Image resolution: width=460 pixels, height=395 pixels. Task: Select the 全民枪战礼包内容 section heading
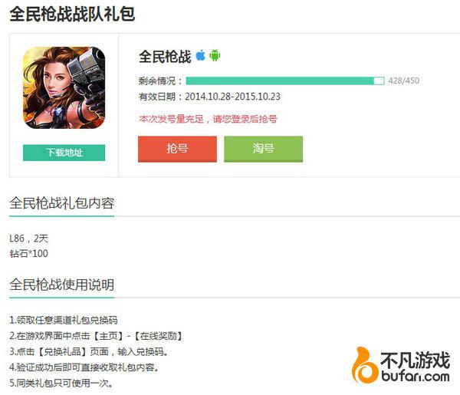62,203
